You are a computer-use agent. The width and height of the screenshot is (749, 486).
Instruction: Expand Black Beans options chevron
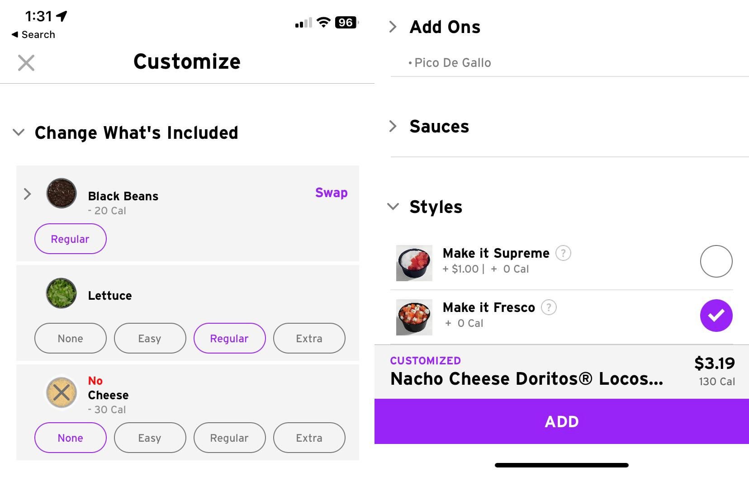[28, 194]
